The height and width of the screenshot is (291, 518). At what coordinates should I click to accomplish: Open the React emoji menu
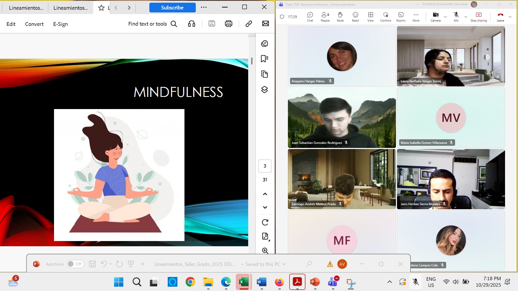355,16
